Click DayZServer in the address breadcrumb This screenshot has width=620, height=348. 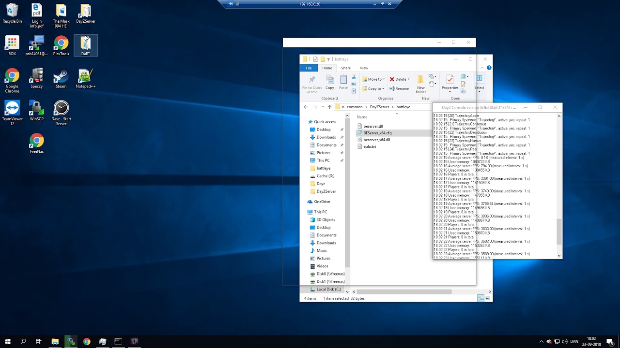379,107
